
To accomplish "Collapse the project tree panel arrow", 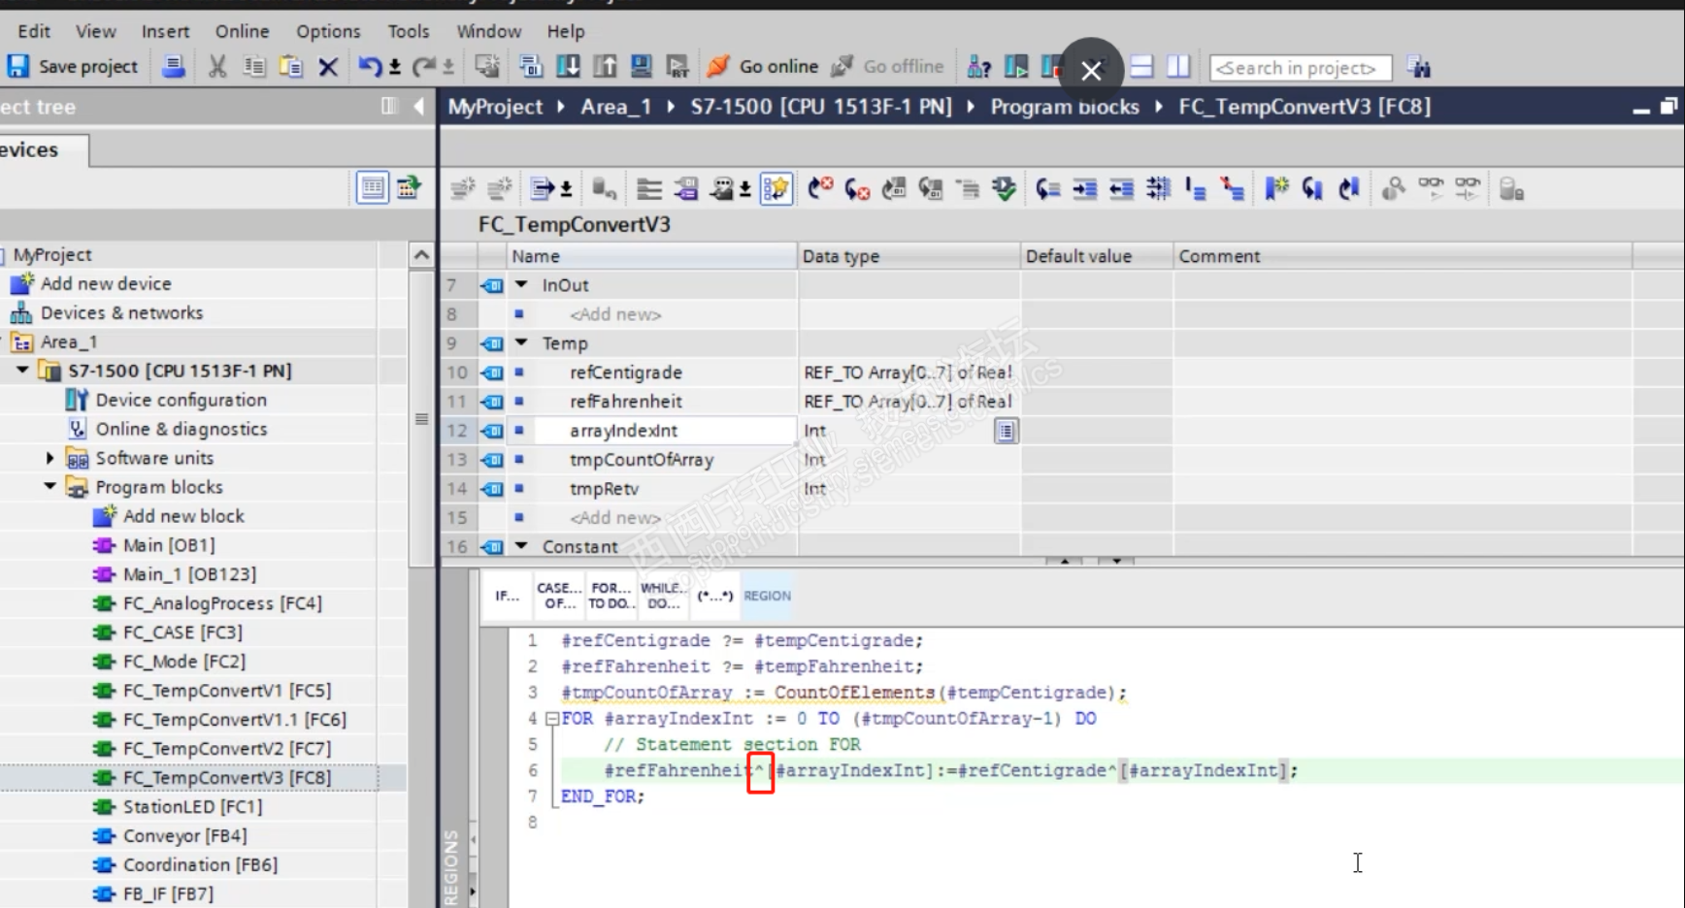I will click(418, 107).
